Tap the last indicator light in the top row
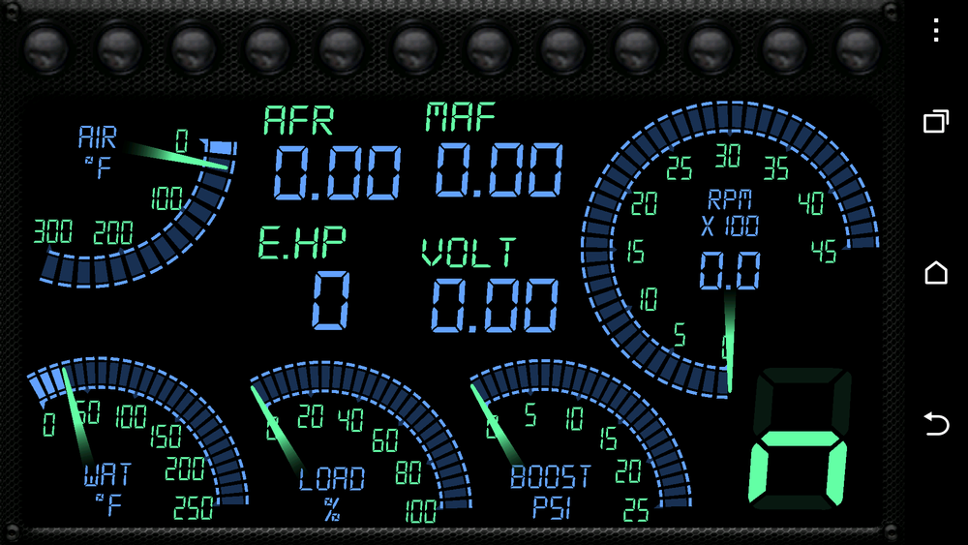 (858, 48)
